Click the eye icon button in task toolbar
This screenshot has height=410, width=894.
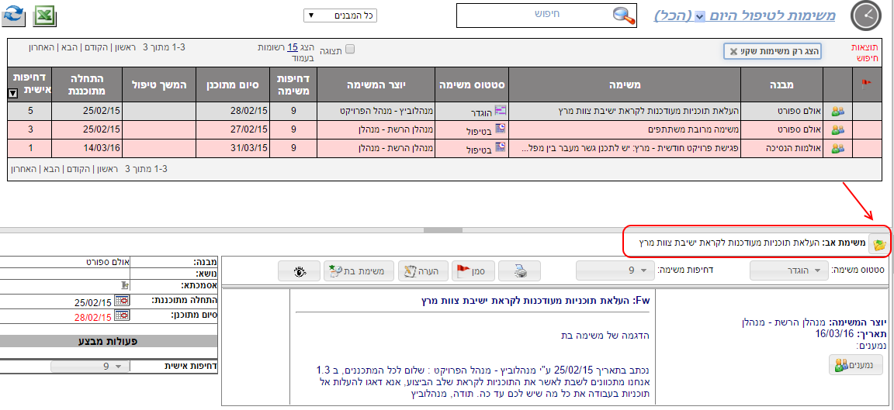[300, 270]
